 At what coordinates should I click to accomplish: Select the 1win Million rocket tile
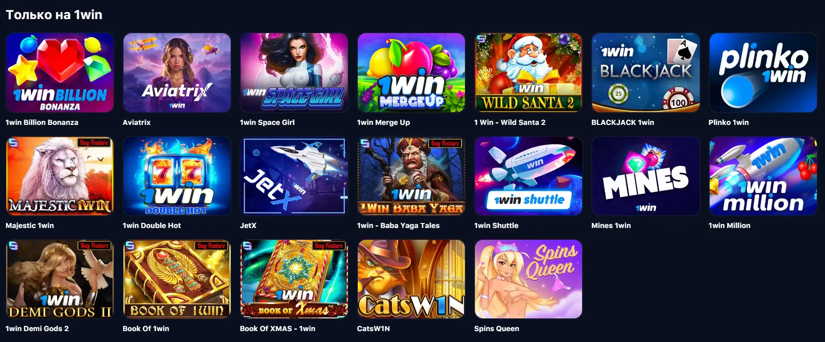coord(763,176)
